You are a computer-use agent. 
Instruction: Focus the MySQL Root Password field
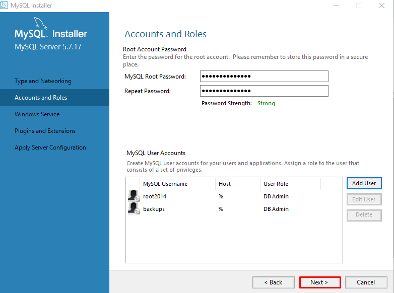pos(264,77)
